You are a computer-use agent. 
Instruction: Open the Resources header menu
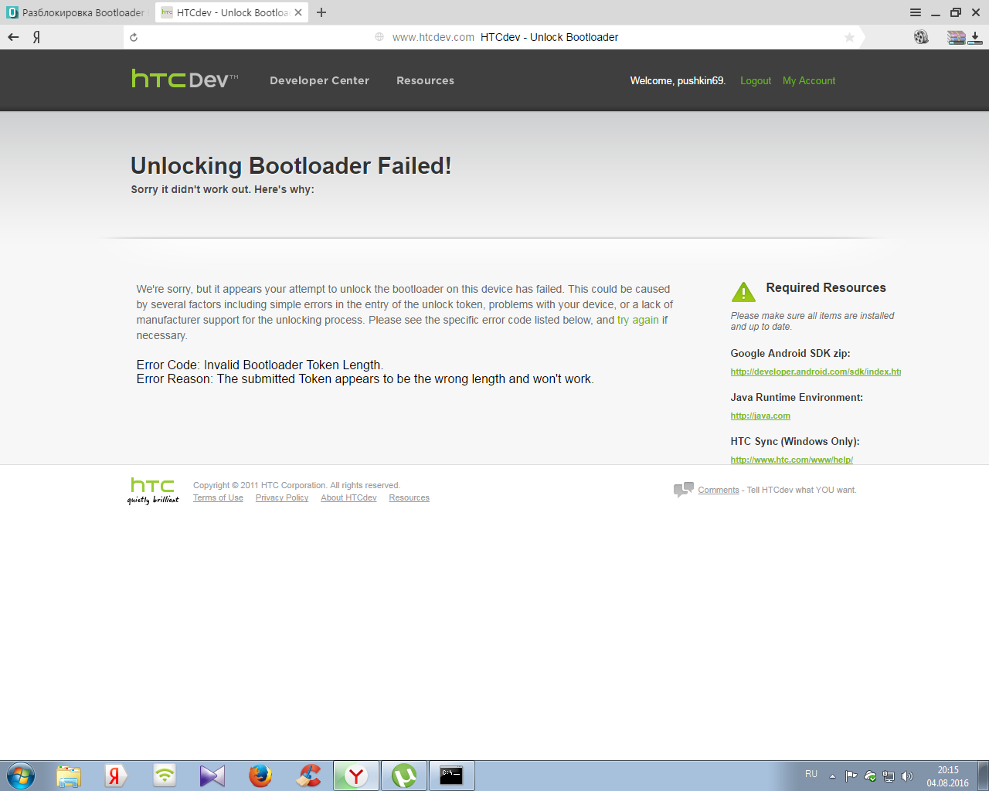pyautogui.click(x=425, y=80)
